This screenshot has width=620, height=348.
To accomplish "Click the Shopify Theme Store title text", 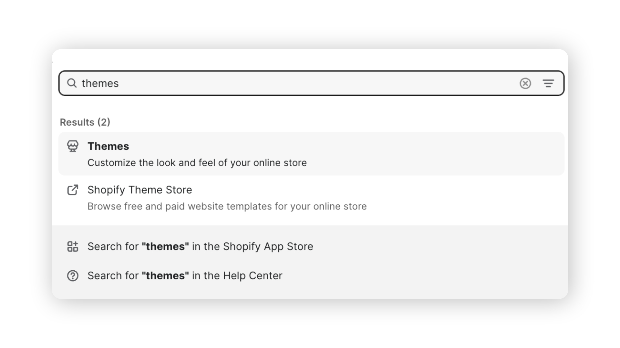I will [x=140, y=190].
